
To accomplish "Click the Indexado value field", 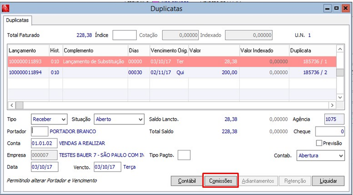I will 249,35.
